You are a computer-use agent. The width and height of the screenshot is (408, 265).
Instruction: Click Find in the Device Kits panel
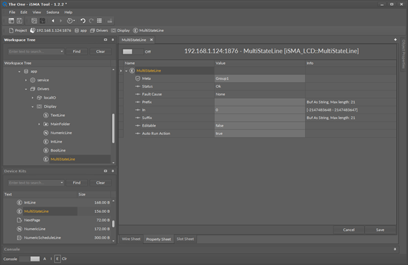[x=77, y=182]
